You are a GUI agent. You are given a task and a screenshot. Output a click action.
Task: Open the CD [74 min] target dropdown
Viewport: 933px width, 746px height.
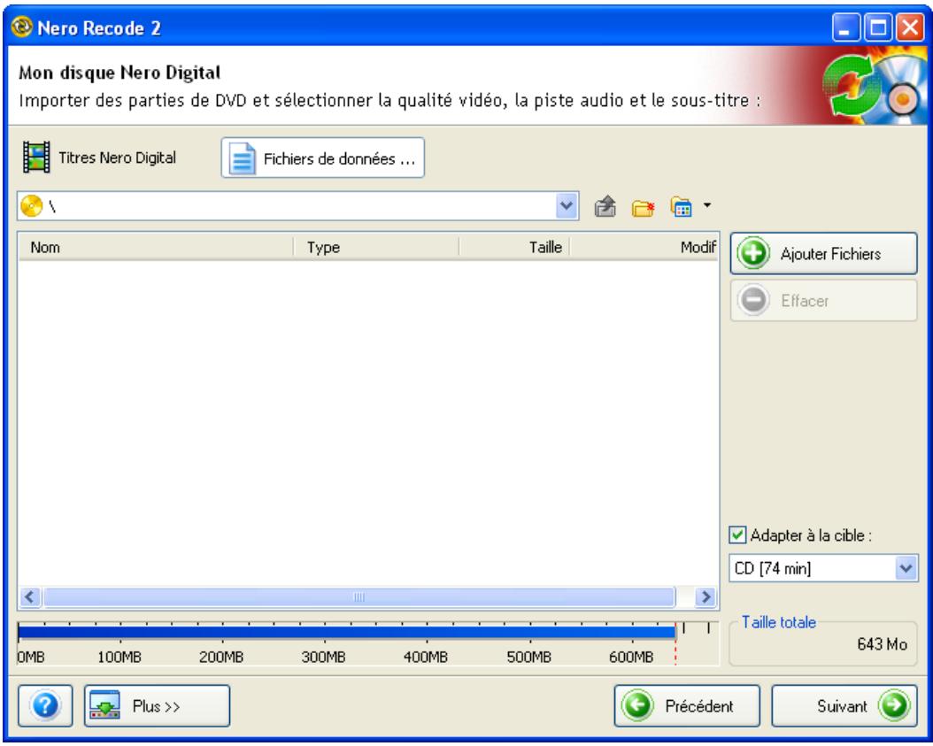pyautogui.click(x=823, y=568)
